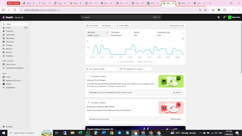The height and width of the screenshot is (136, 242).
Task: Open the Last 30 days date picker
Action: (x=92, y=26)
